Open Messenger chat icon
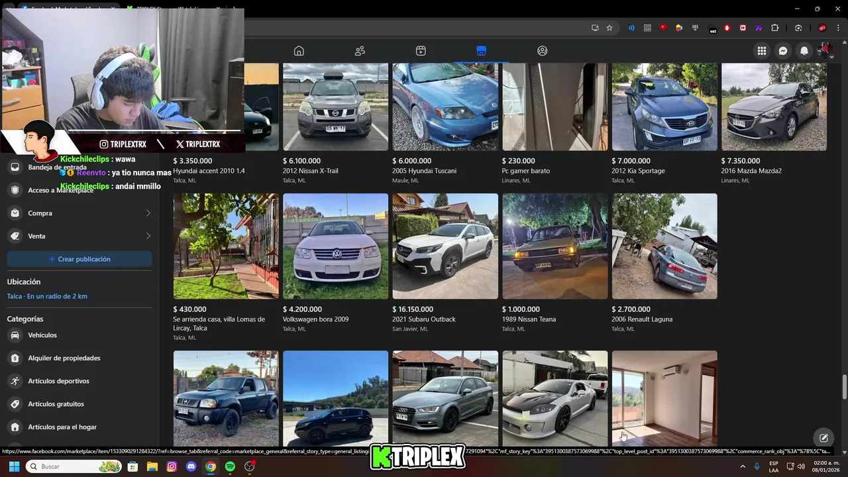Screen dimensions: 848x477 pyautogui.click(x=783, y=51)
